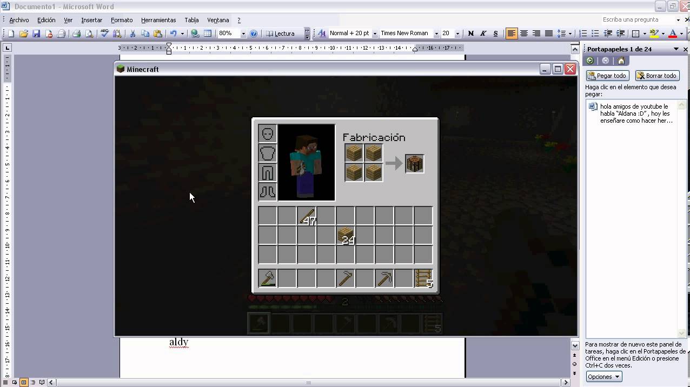The width and height of the screenshot is (690, 387).
Task: Align text to the left
Action: click(511, 34)
